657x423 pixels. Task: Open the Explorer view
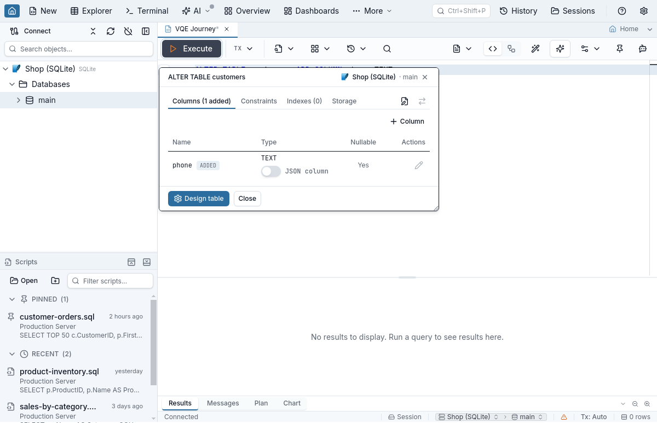(x=91, y=11)
